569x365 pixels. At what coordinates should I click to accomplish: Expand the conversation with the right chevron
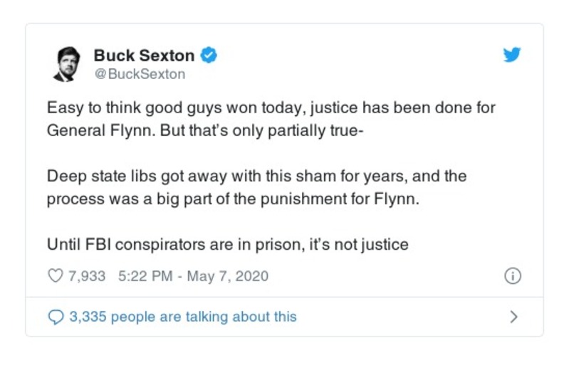(513, 317)
